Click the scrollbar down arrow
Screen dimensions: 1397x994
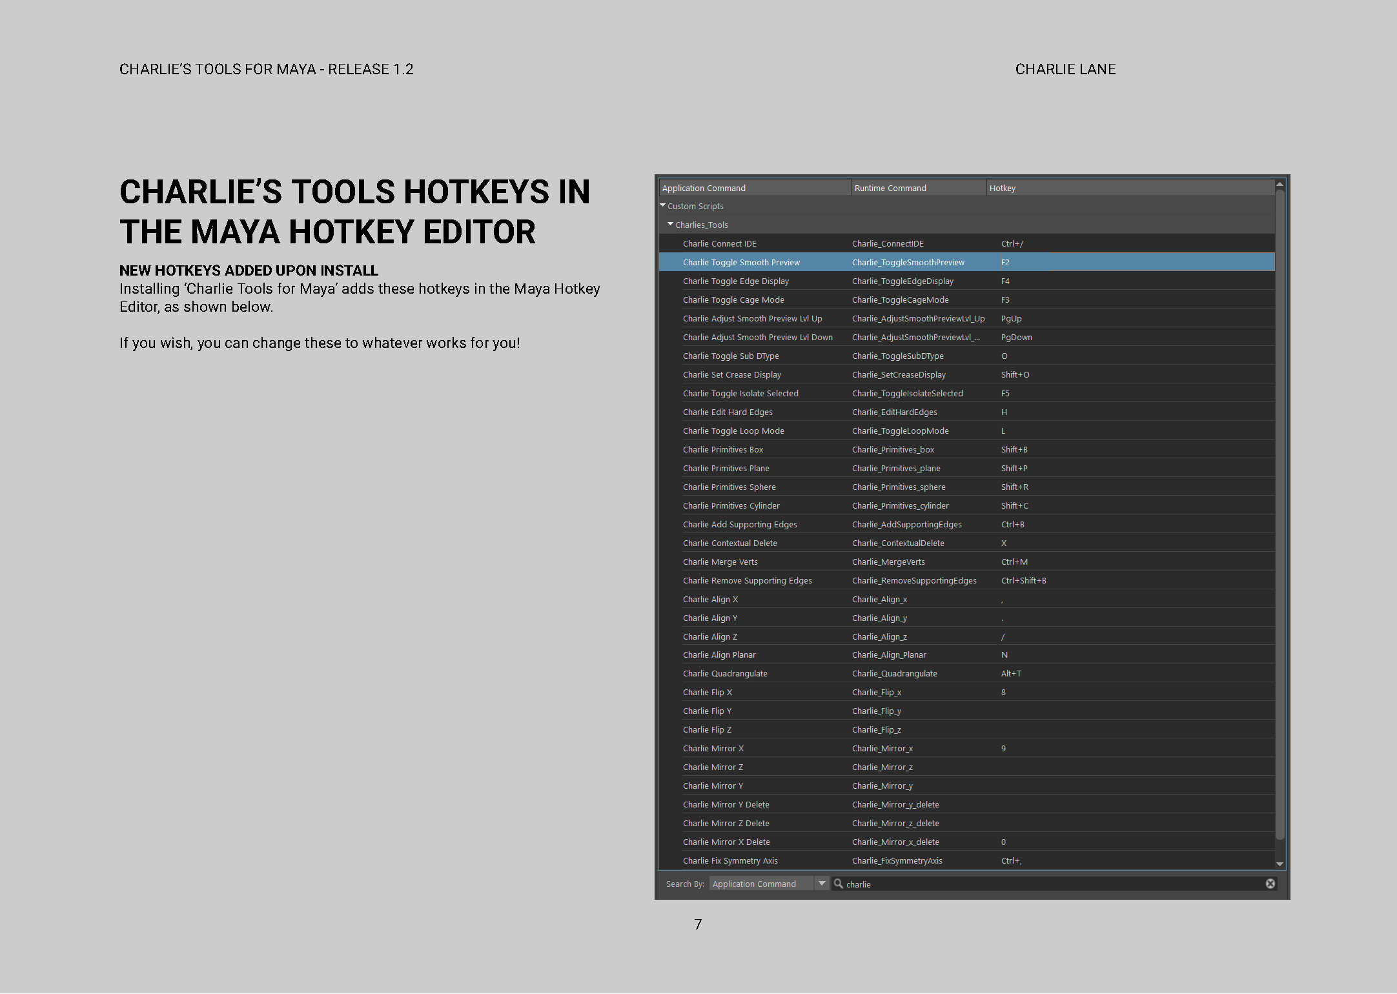click(x=1280, y=864)
